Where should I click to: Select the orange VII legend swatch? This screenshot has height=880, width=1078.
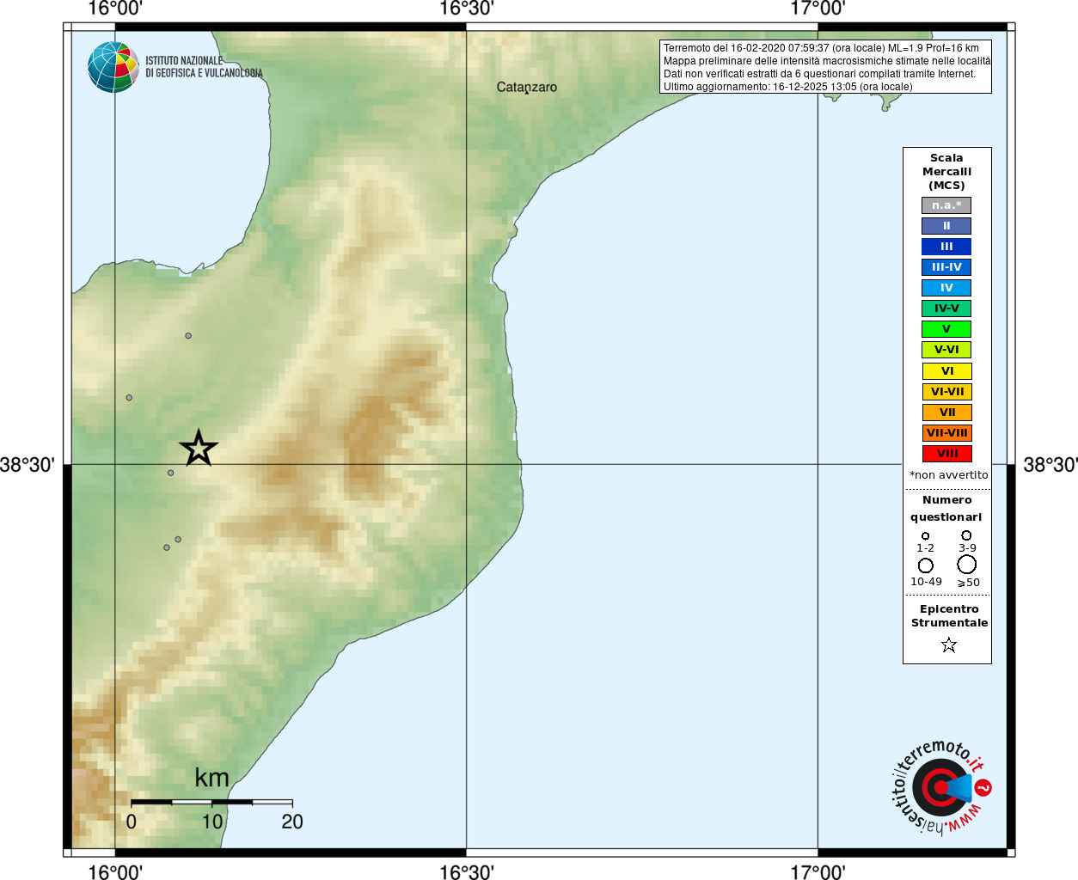pos(946,412)
